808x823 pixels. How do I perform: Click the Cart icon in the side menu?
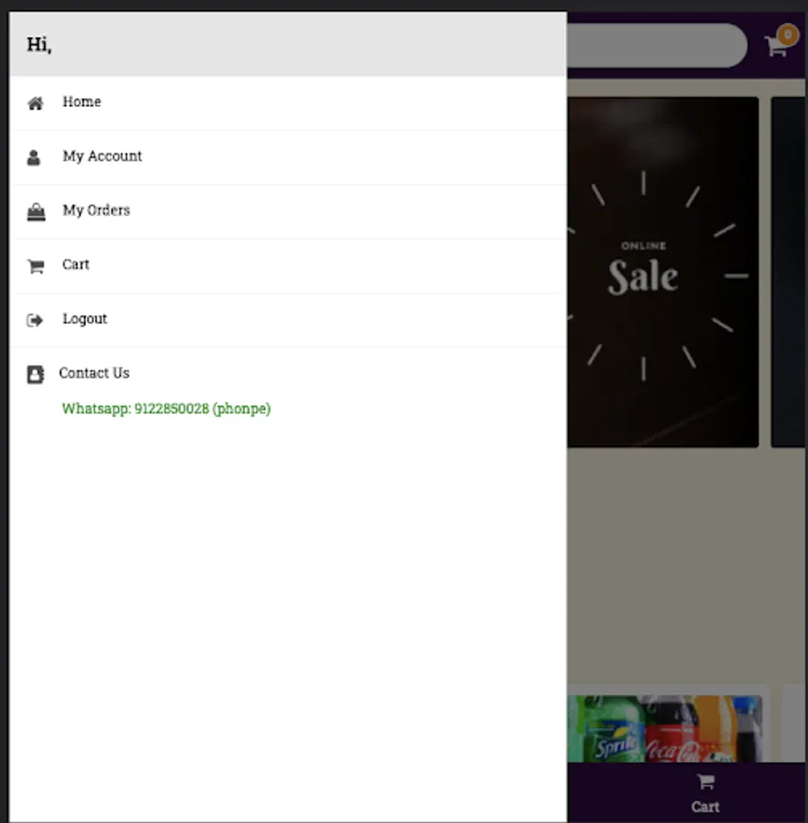click(x=36, y=266)
